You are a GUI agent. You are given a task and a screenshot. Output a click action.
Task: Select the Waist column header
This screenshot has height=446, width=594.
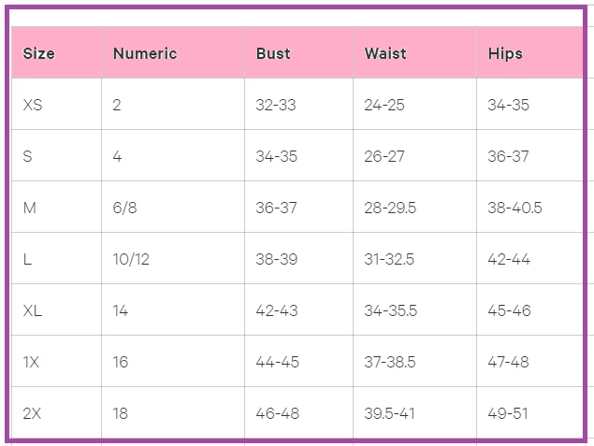click(385, 53)
